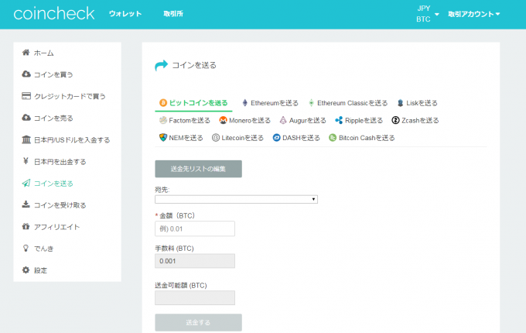Click the bank building icon in sidebar

[26, 139]
